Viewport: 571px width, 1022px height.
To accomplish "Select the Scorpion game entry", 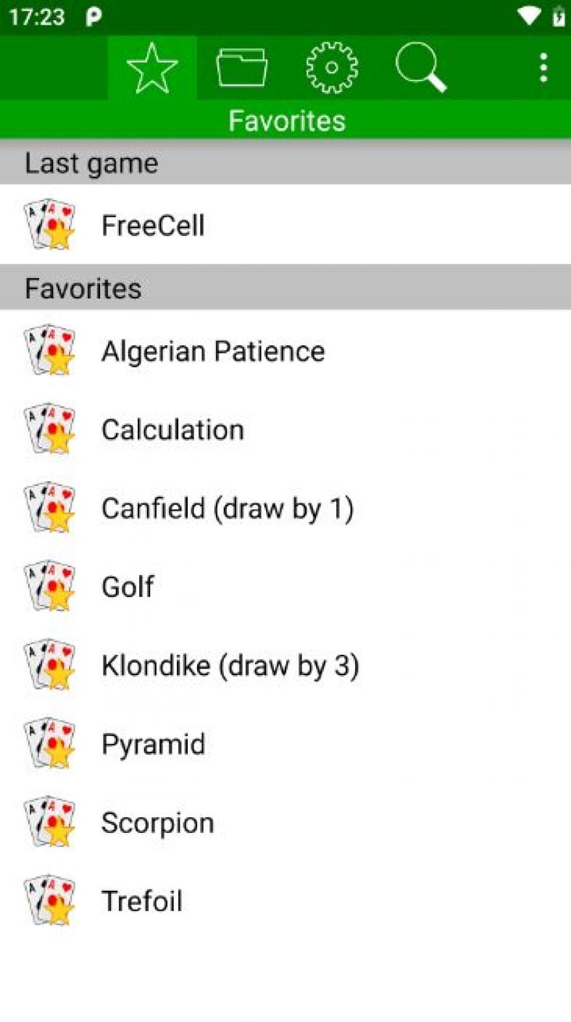I will click(x=157, y=823).
